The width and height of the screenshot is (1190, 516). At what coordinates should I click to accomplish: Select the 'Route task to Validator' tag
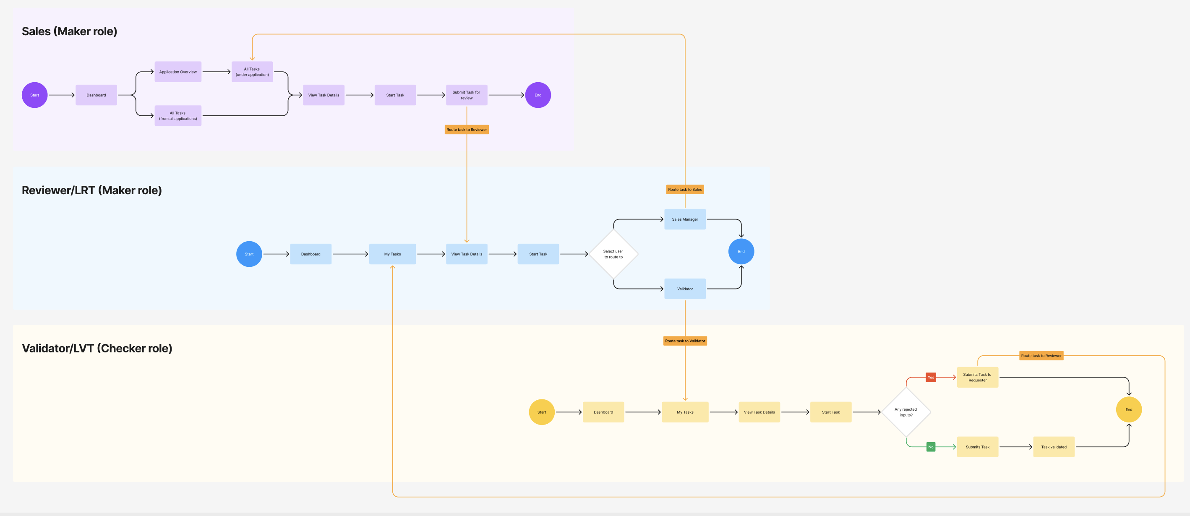[685, 341]
